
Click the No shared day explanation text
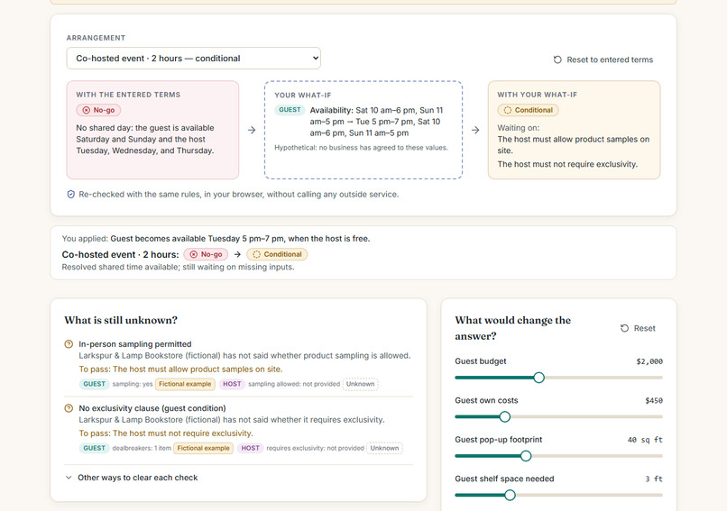[145, 139]
